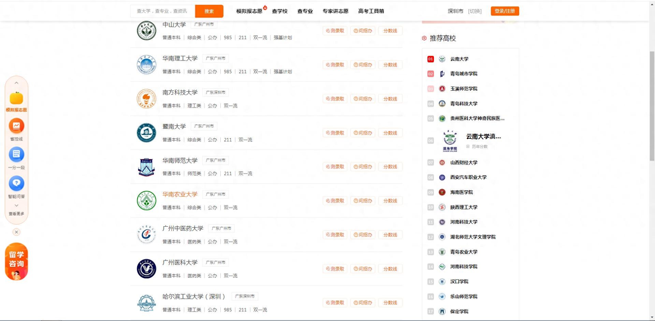Screen dimensions: 655x321
Task: Open the 一分一段 sidebar icon
Action: (x=16, y=155)
